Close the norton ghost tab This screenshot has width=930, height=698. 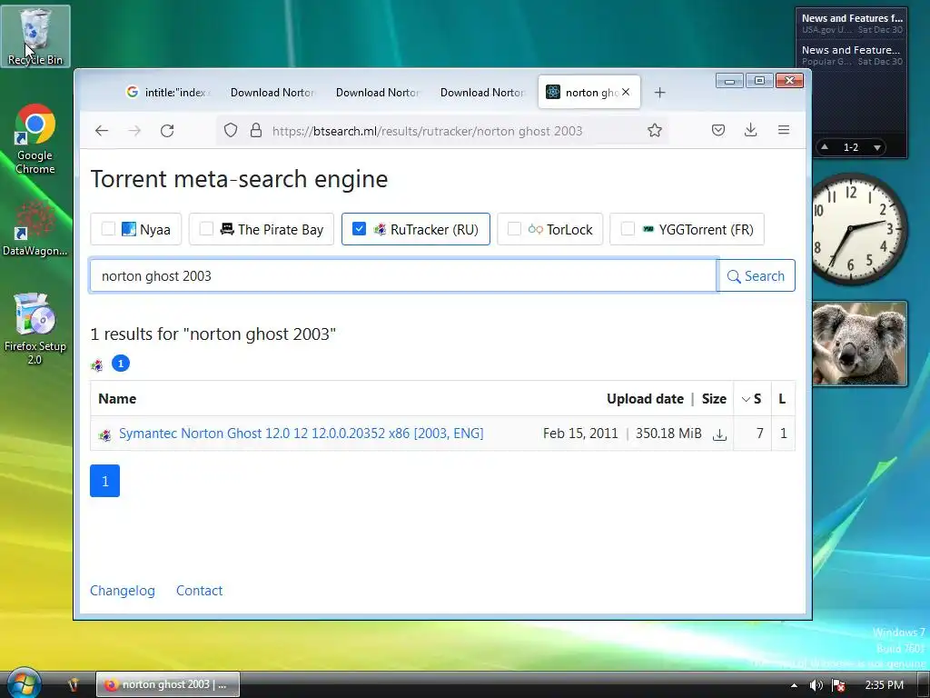tap(626, 92)
